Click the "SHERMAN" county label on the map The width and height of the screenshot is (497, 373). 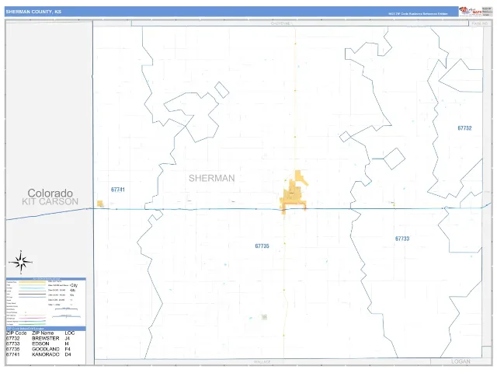(212, 178)
